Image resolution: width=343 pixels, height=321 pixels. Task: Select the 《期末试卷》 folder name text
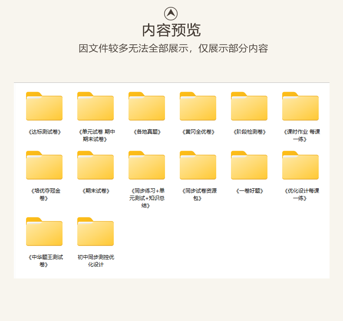pos(96,191)
